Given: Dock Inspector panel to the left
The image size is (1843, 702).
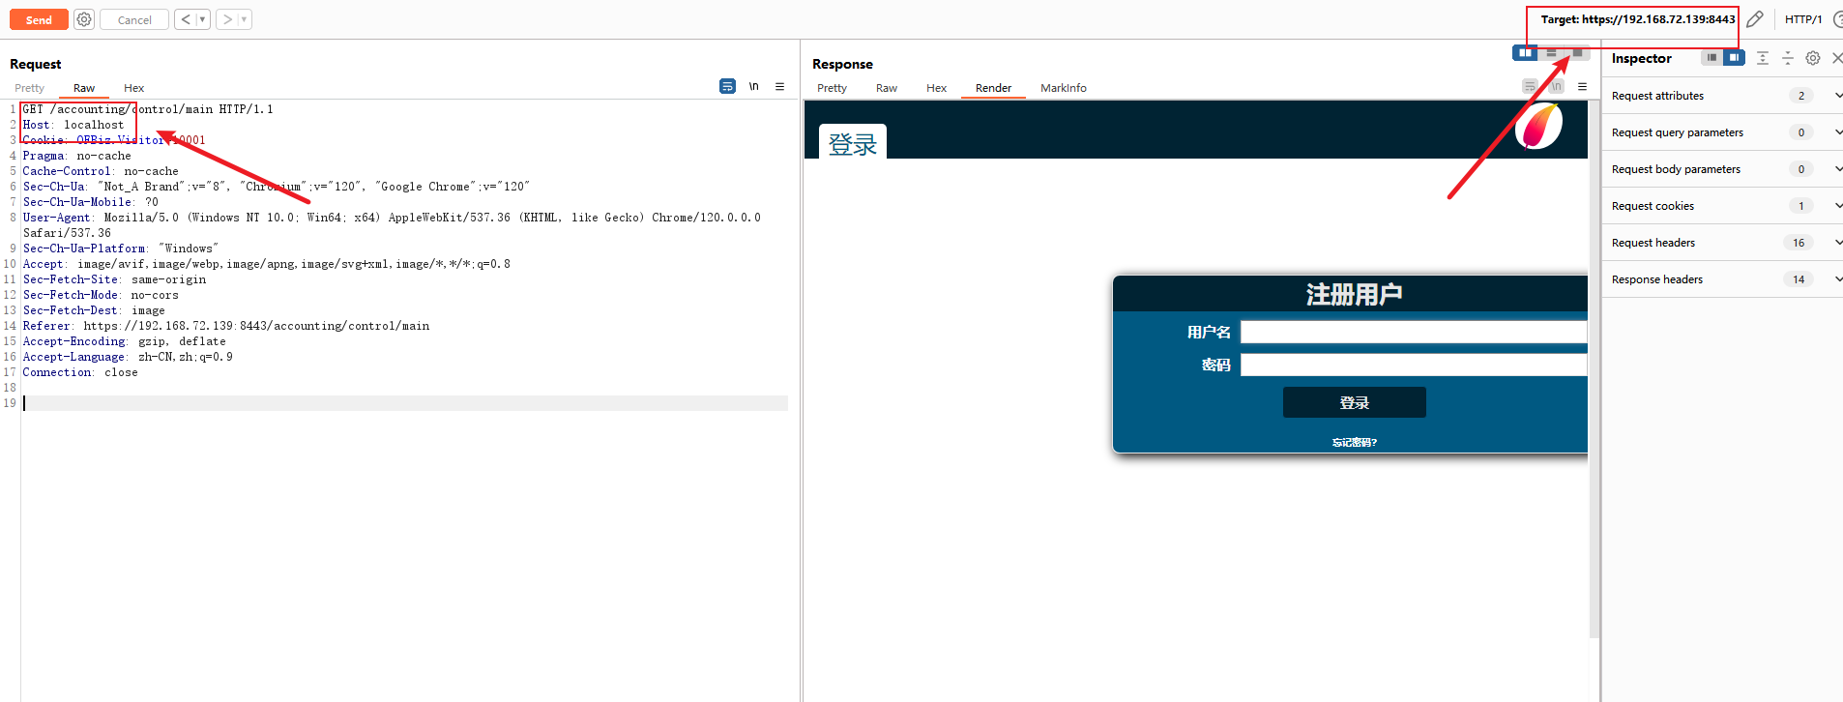Looking at the screenshot, I should [1711, 58].
